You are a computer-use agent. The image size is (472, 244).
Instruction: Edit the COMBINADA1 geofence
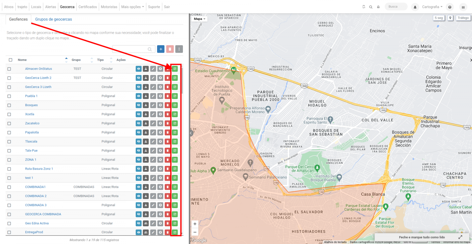153,187
